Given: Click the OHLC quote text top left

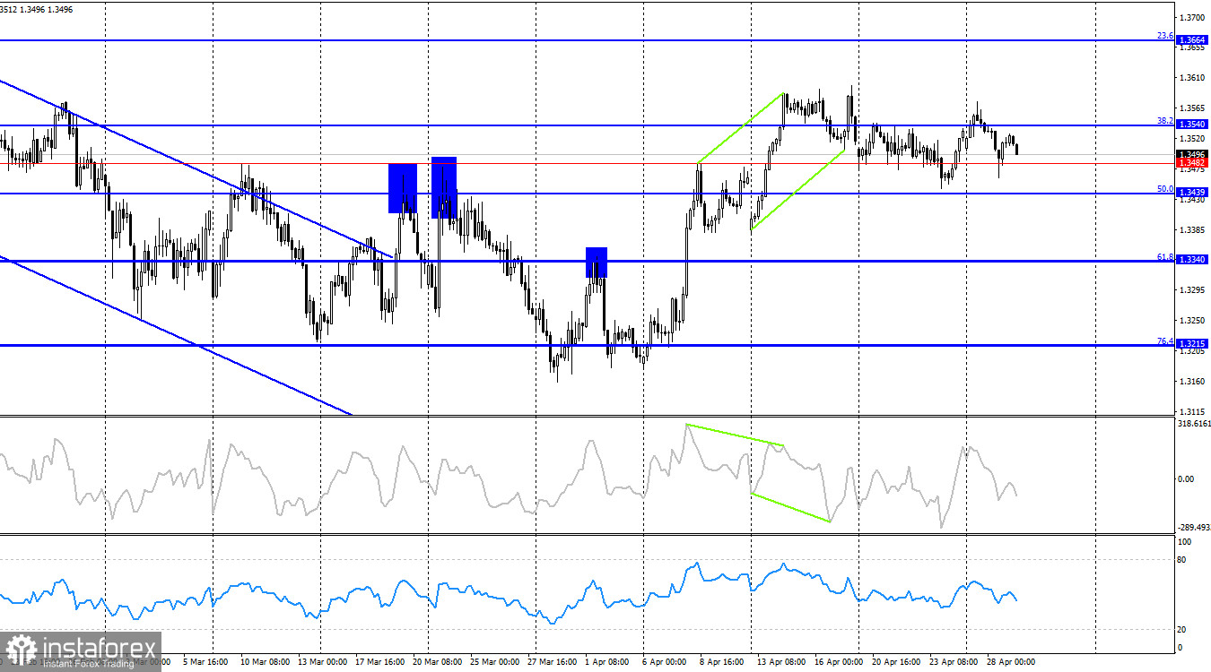Looking at the screenshot, I should point(36,7).
